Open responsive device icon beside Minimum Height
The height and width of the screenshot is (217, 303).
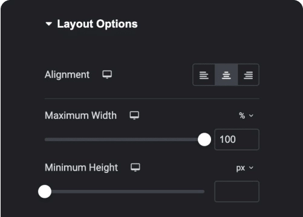(x=135, y=168)
